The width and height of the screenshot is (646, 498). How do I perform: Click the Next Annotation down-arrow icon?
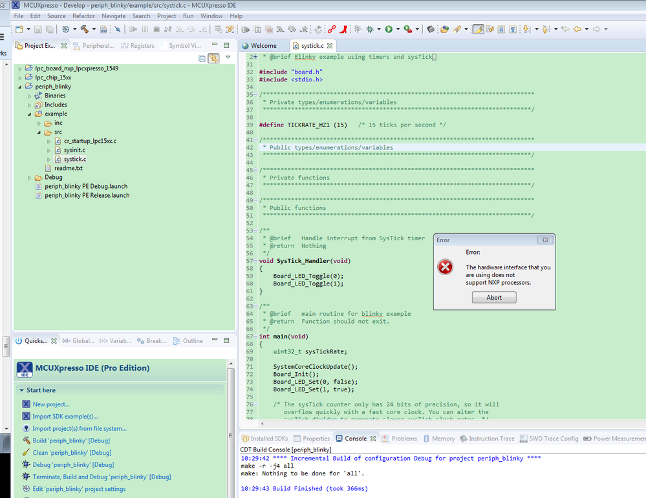click(x=526, y=29)
